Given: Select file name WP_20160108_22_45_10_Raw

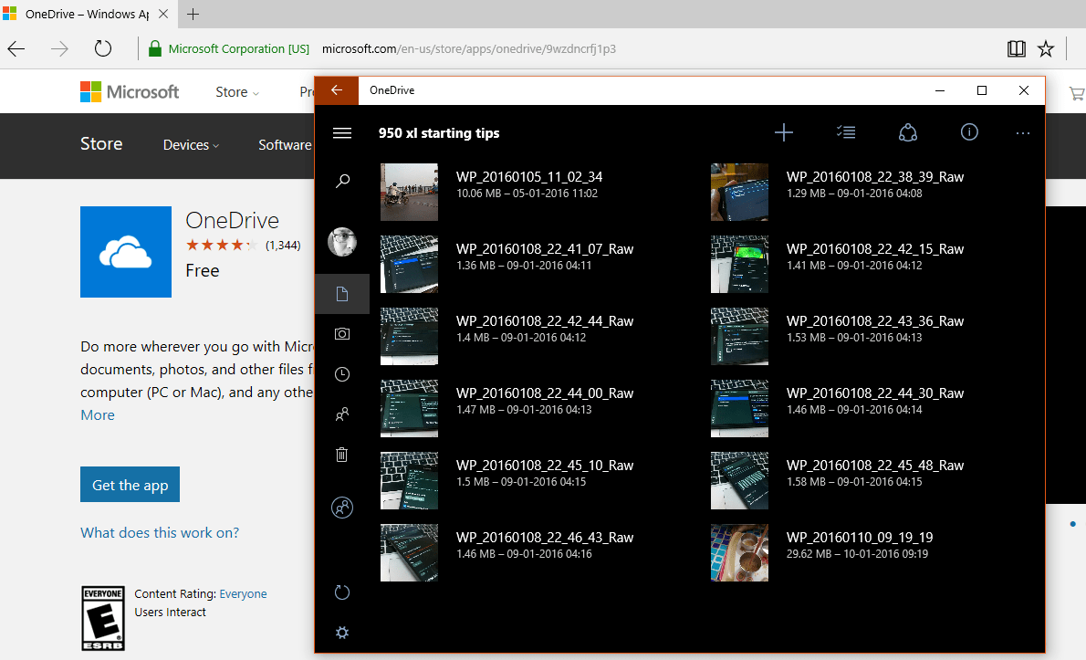Looking at the screenshot, I should [545, 466].
